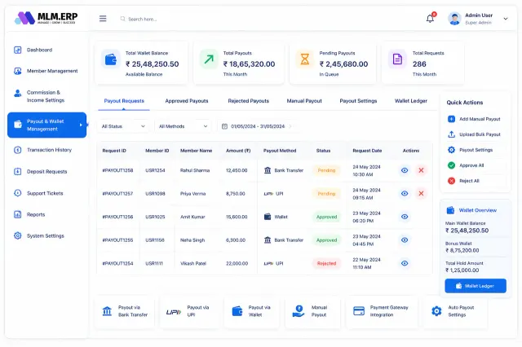The width and height of the screenshot is (522, 347).
Task: View payout #PAYOUT1255 with eye icon
Action: pyautogui.click(x=405, y=240)
